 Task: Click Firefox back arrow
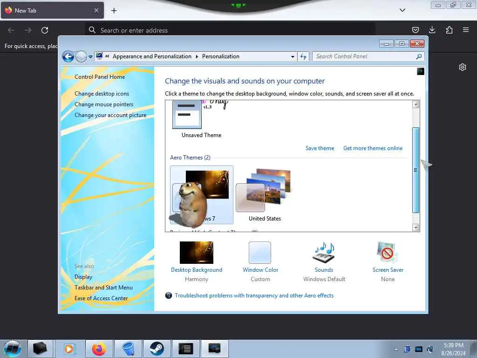click(x=11, y=30)
